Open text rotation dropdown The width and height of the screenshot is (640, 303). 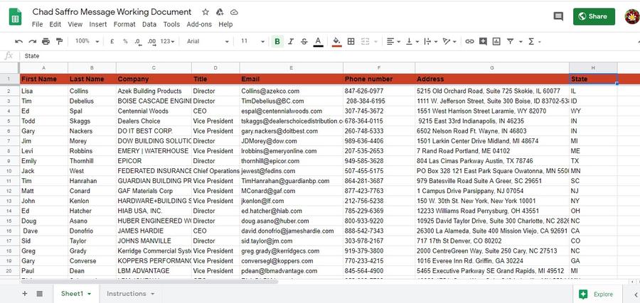point(449,41)
